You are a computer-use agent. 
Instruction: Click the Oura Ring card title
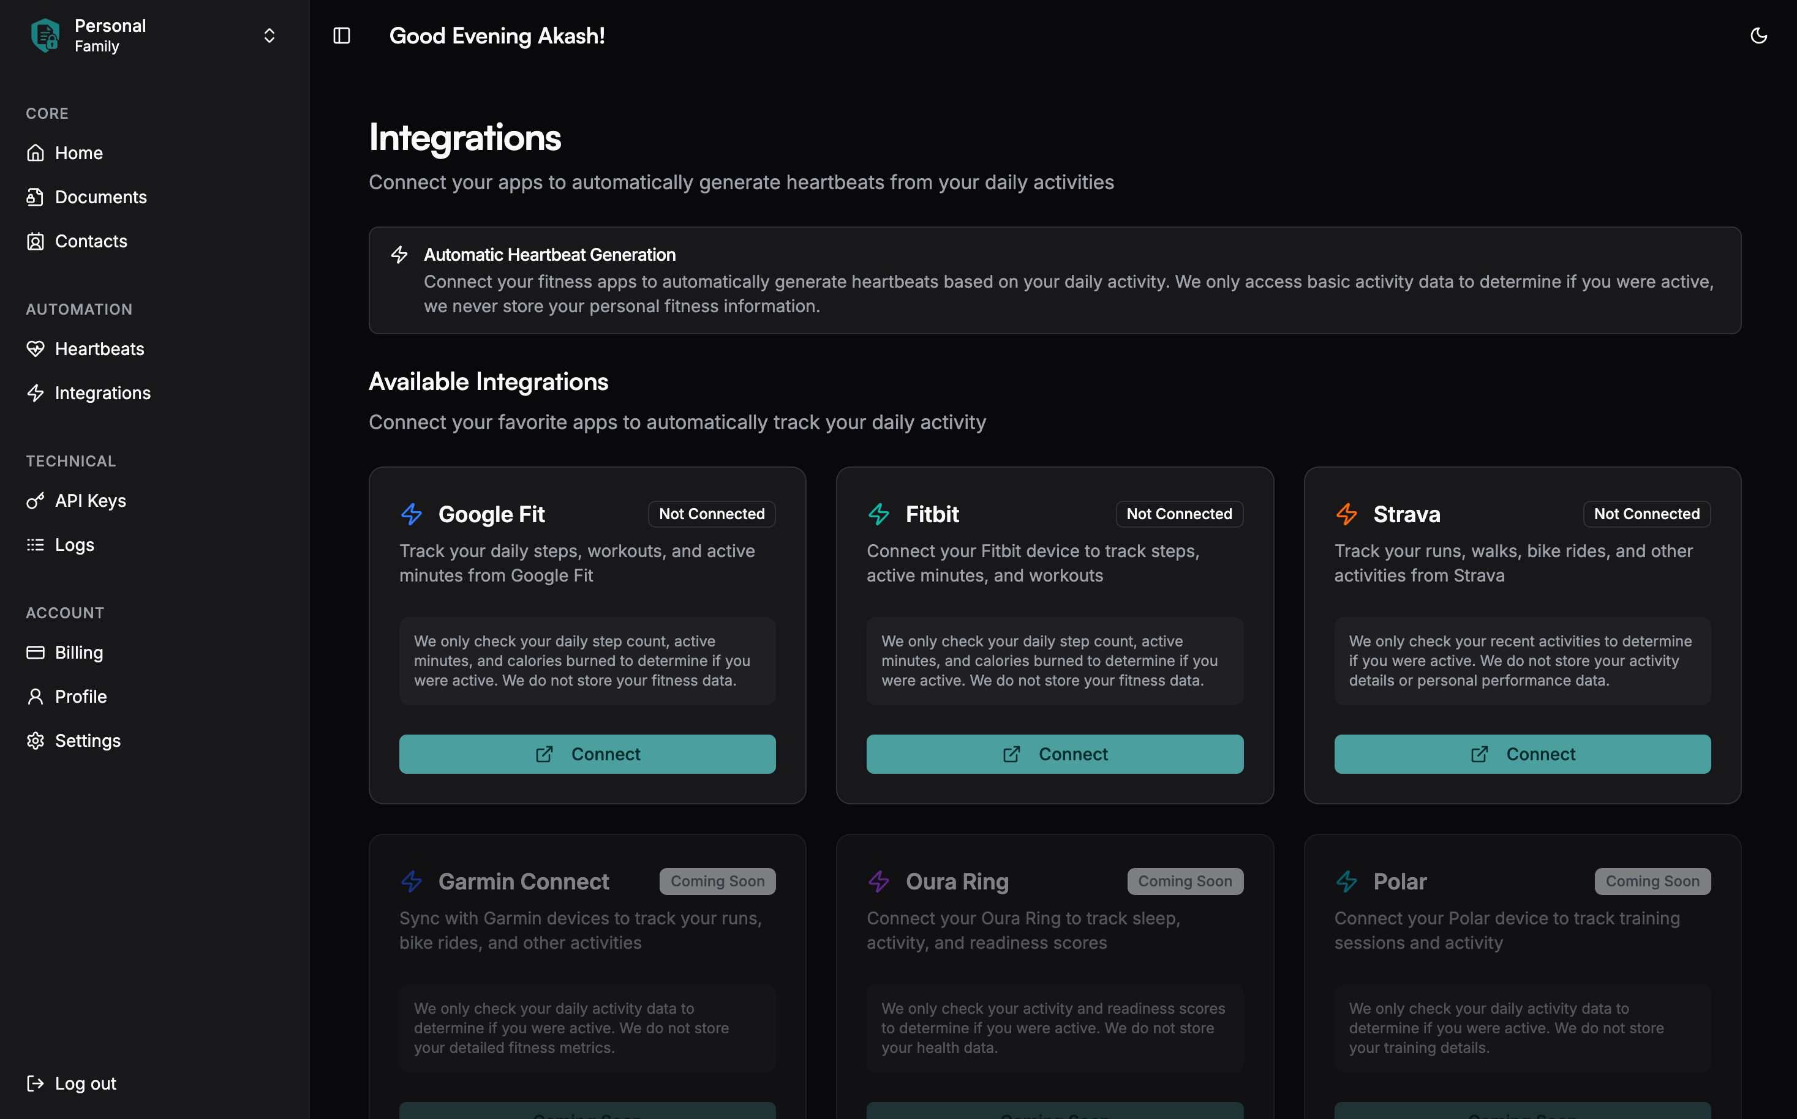tap(957, 881)
